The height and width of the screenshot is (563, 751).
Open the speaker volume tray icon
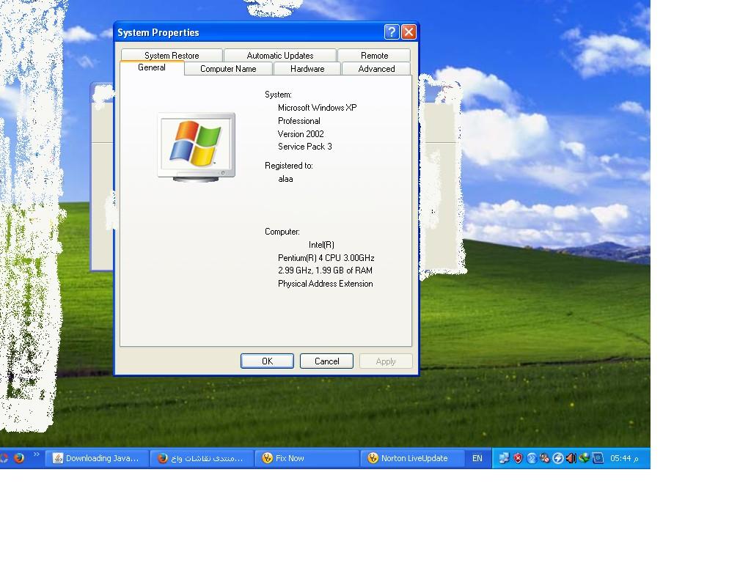click(571, 458)
